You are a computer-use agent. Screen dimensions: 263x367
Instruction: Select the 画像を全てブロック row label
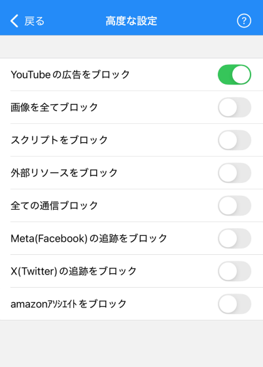(54, 107)
